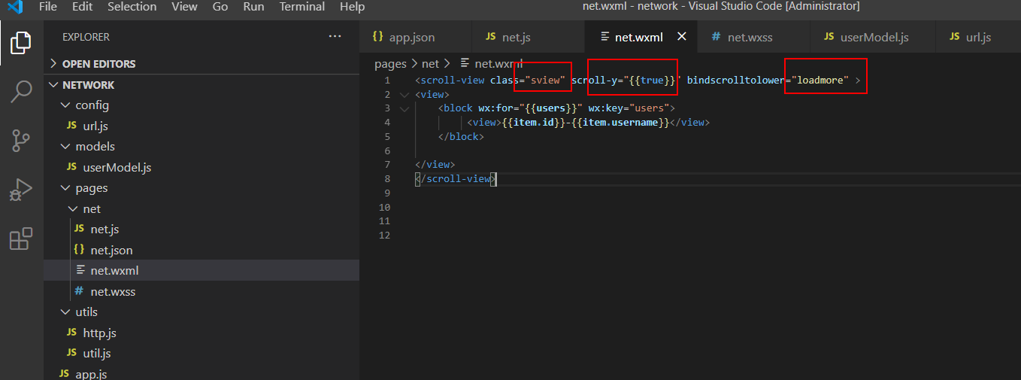Open net.wxss in the explorer tree
The image size is (1021, 380).
point(201,291)
